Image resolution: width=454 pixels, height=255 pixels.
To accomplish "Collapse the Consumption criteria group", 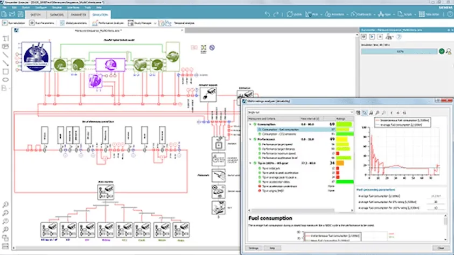I will 249,124.
